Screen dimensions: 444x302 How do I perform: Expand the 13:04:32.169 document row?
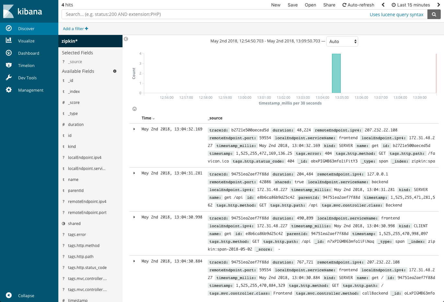[x=134, y=129]
